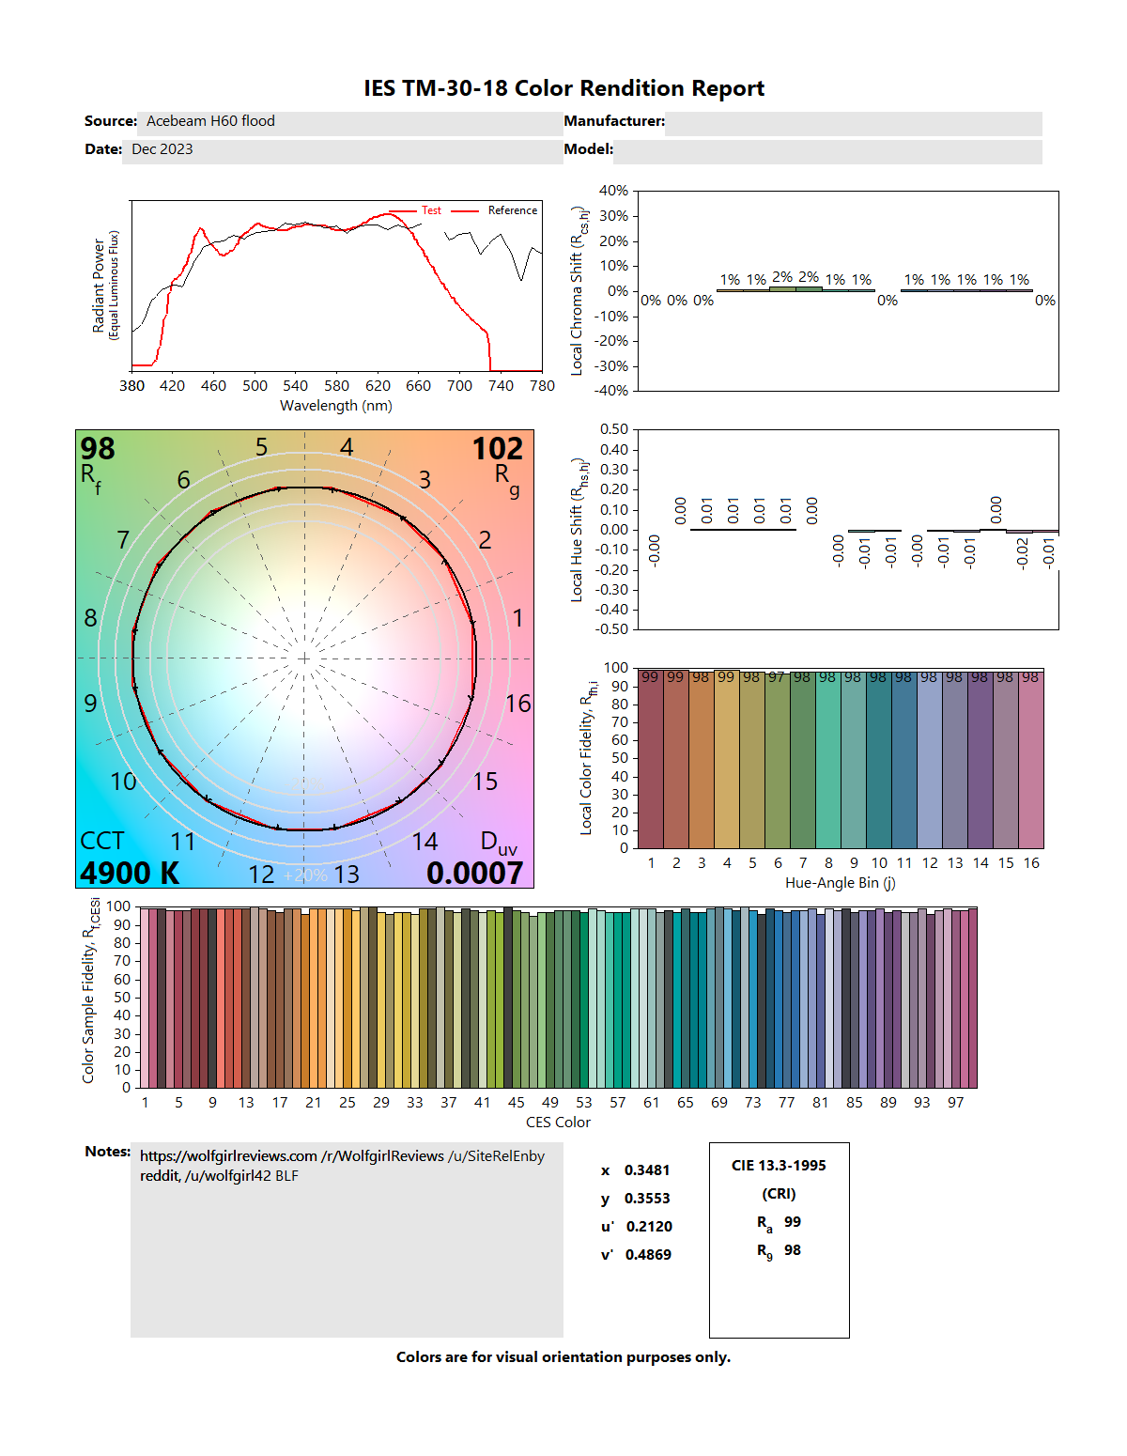Select the hue-angle bin 16 fidelity bar
This screenshot has height=1456, width=1127.
tap(1031, 759)
